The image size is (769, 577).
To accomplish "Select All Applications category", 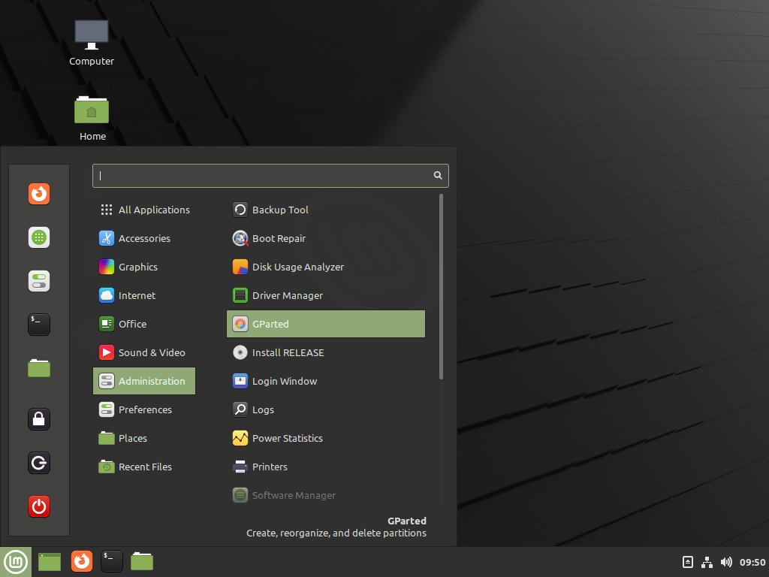I will click(x=153, y=210).
